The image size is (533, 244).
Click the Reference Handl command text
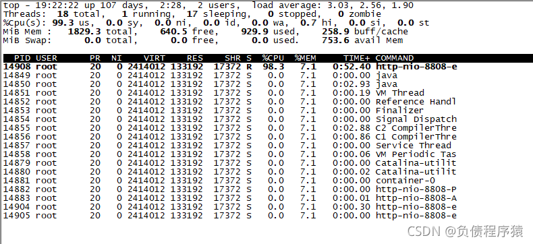(x=416, y=102)
